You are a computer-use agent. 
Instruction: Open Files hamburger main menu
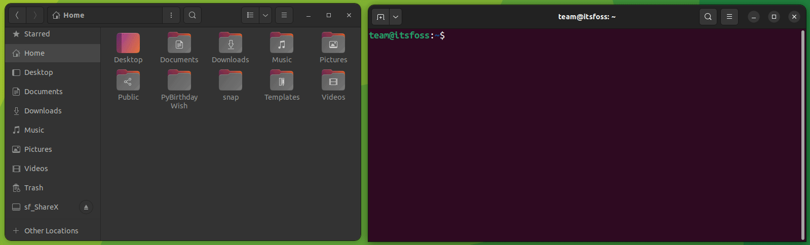point(284,15)
